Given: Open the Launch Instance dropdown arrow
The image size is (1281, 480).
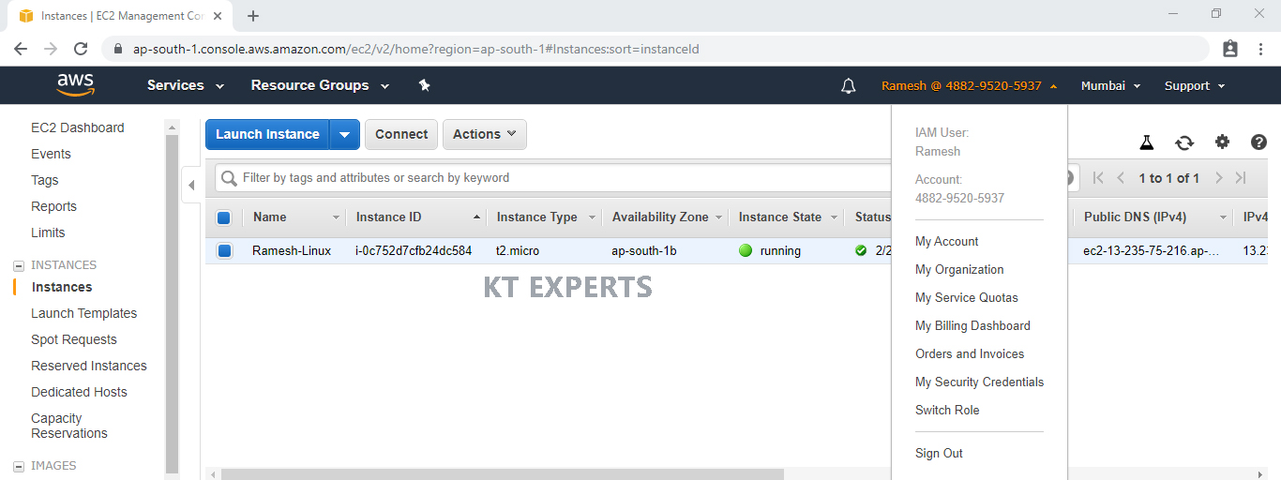Looking at the screenshot, I should point(345,134).
